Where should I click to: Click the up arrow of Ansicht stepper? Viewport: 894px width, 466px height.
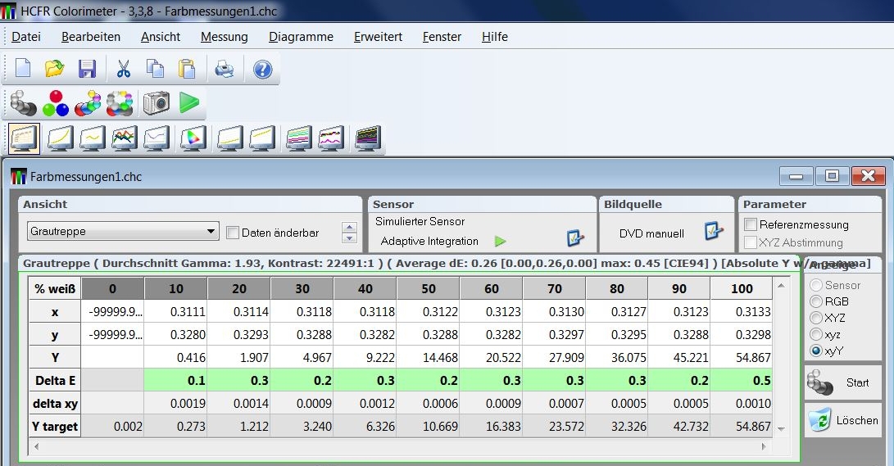(350, 228)
